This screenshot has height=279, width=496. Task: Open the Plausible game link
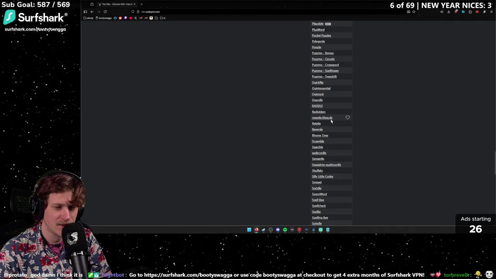point(317,24)
